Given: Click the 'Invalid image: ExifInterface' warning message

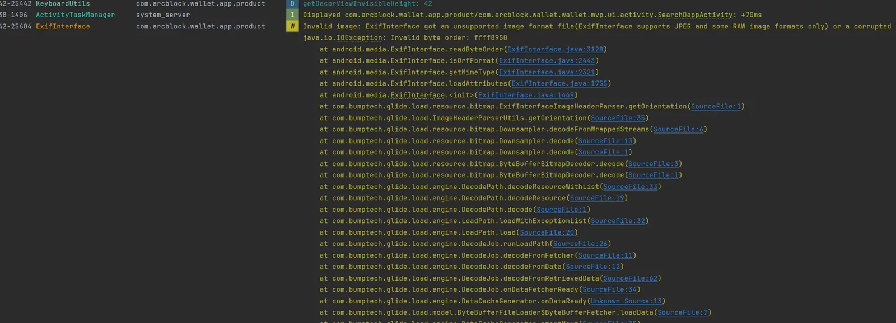Looking at the screenshot, I should click(x=597, y=26).
